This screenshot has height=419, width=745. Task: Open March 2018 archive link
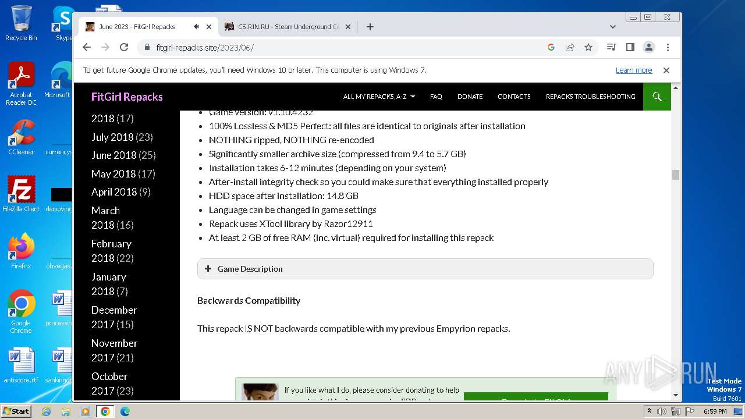tap(105, 218)
